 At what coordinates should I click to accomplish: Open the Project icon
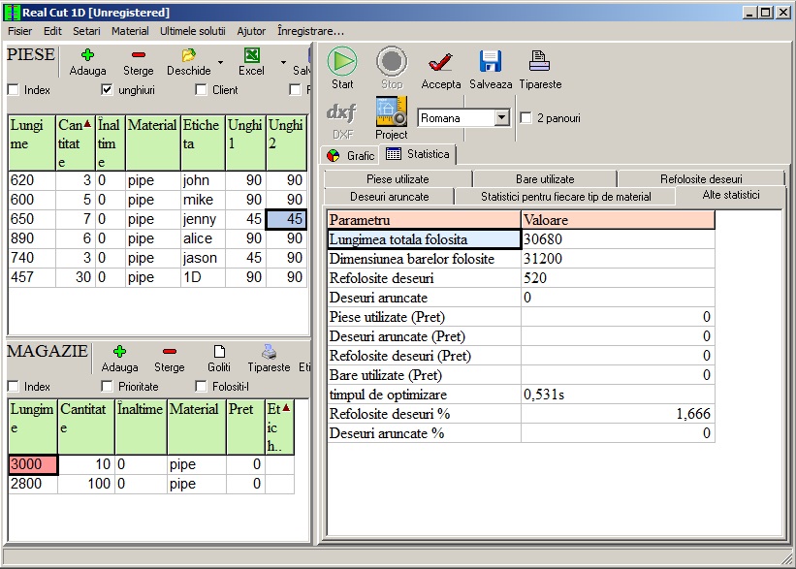391,112
